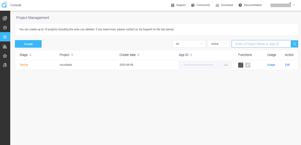Sort table by App ID arrows
This screenshot has height=145, width=301.
pos(191,55)
